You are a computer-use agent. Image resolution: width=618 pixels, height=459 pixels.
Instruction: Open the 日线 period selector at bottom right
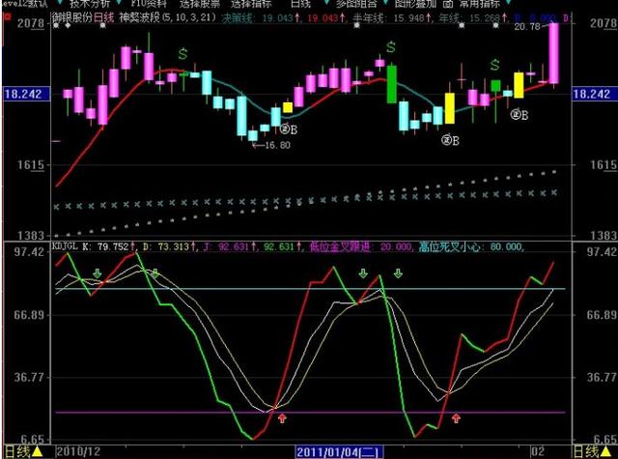(593, 451)
